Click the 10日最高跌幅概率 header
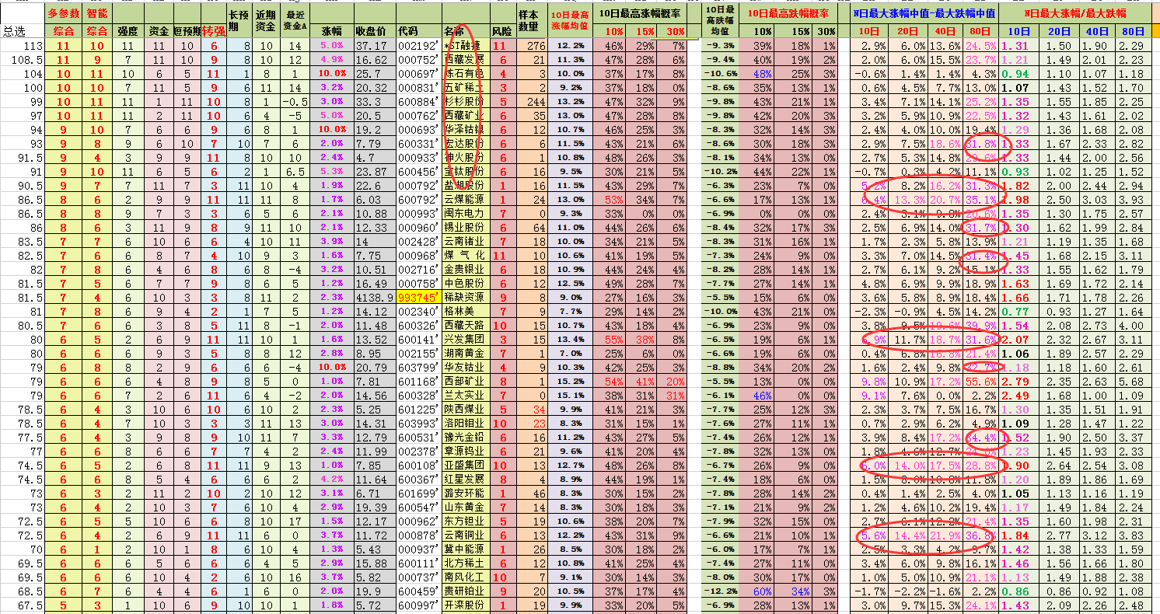Viewport: 1160px width, 614px height. point(788,13)
